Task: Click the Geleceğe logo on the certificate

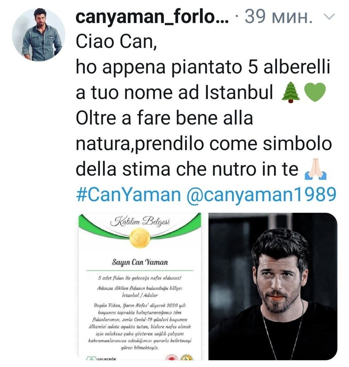Action: tap(101, 359)
